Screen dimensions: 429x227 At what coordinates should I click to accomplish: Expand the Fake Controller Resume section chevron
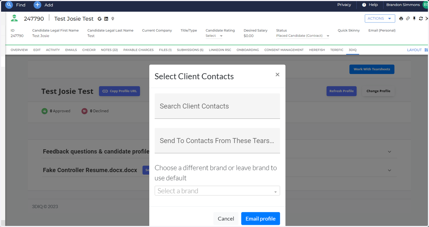[389, 170]
